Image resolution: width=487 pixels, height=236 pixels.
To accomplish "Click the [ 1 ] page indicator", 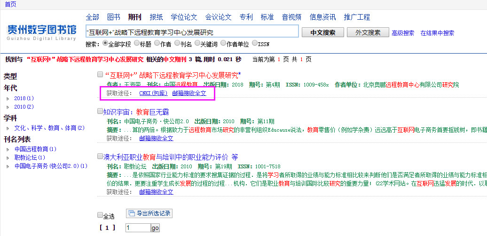I will coord(108,228).
